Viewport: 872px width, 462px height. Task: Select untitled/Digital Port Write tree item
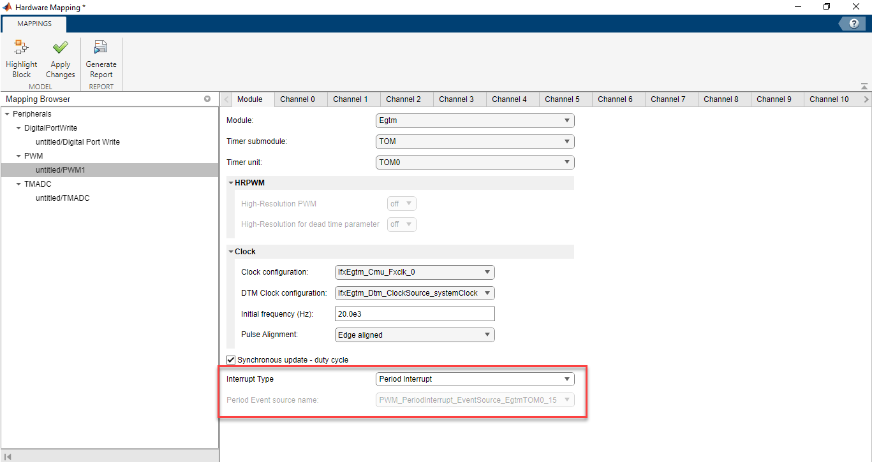click(x=78, y=142)
